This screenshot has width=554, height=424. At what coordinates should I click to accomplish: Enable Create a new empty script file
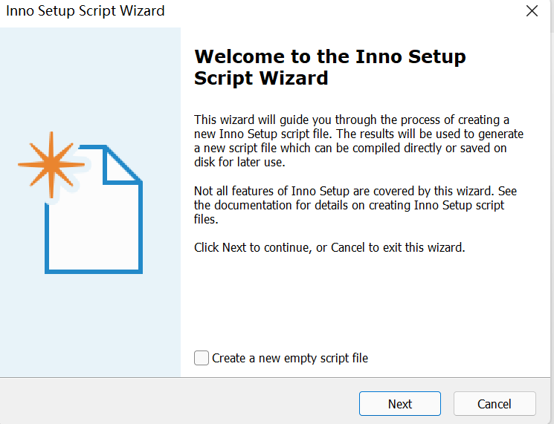(202, 358)
